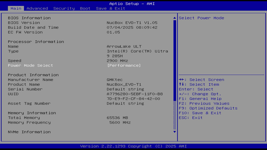Click the BIOS Information heading
The image size is (267, 150).
tap(29, 18)
